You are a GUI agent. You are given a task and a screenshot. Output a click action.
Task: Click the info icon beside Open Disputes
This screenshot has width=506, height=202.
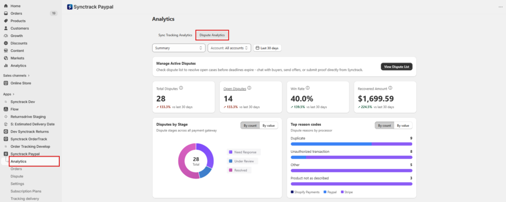(250, 88)
